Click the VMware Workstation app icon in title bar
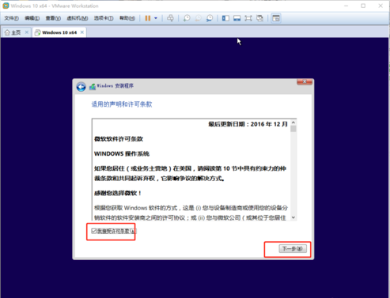 (x=6, y=6)
